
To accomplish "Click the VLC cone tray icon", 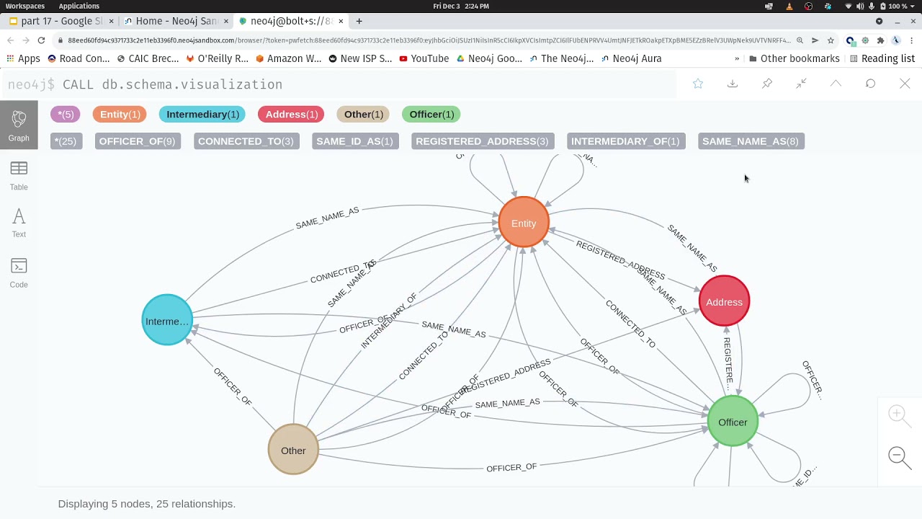I will [x=789, y=6].
